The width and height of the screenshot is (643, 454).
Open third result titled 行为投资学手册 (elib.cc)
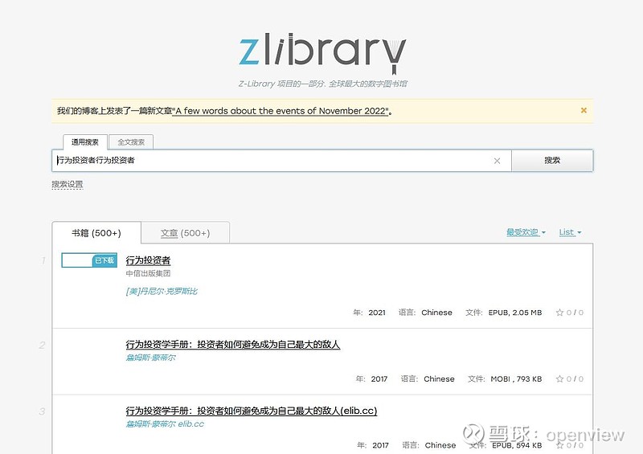[252, 411]
